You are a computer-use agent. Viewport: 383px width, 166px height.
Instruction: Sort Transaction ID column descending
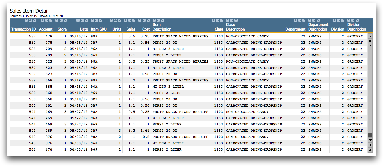pos(30,20)
